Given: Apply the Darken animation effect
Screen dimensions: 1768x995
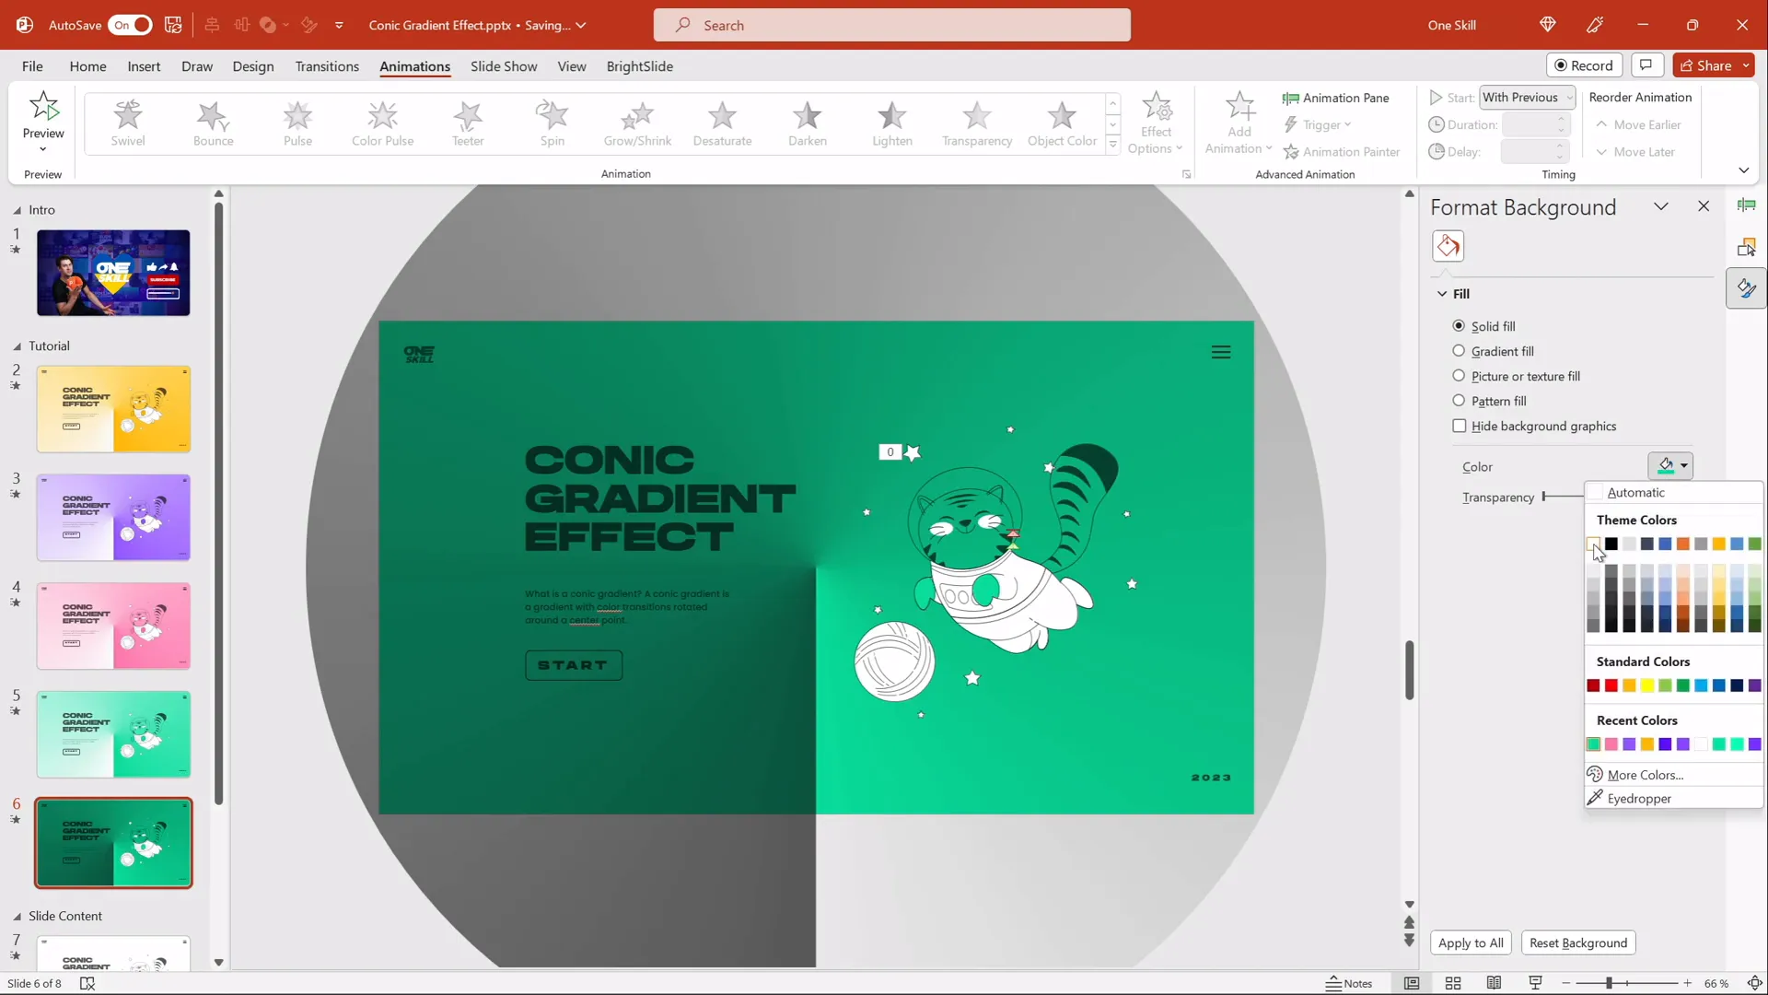Looking at the screenshot, I should 808,123.
